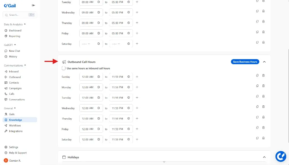Delete Sunday outbound call hours

(x=263, y=75)
